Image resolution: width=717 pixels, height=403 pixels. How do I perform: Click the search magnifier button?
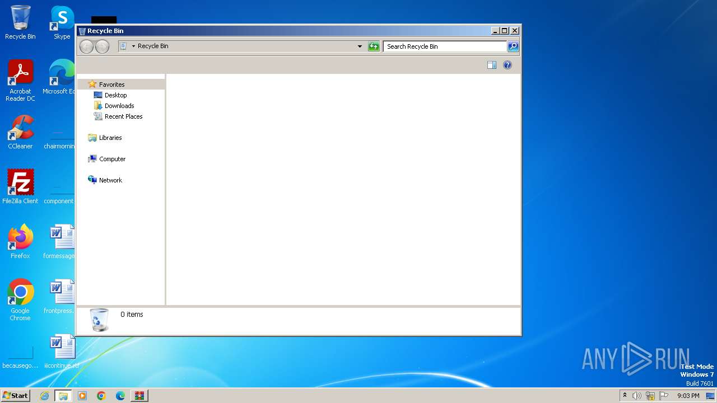pos(513,46)
